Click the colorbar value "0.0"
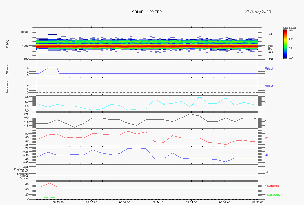Image resolution: width=304 pixels, height=205 pixels. click(x=290, y=57)
